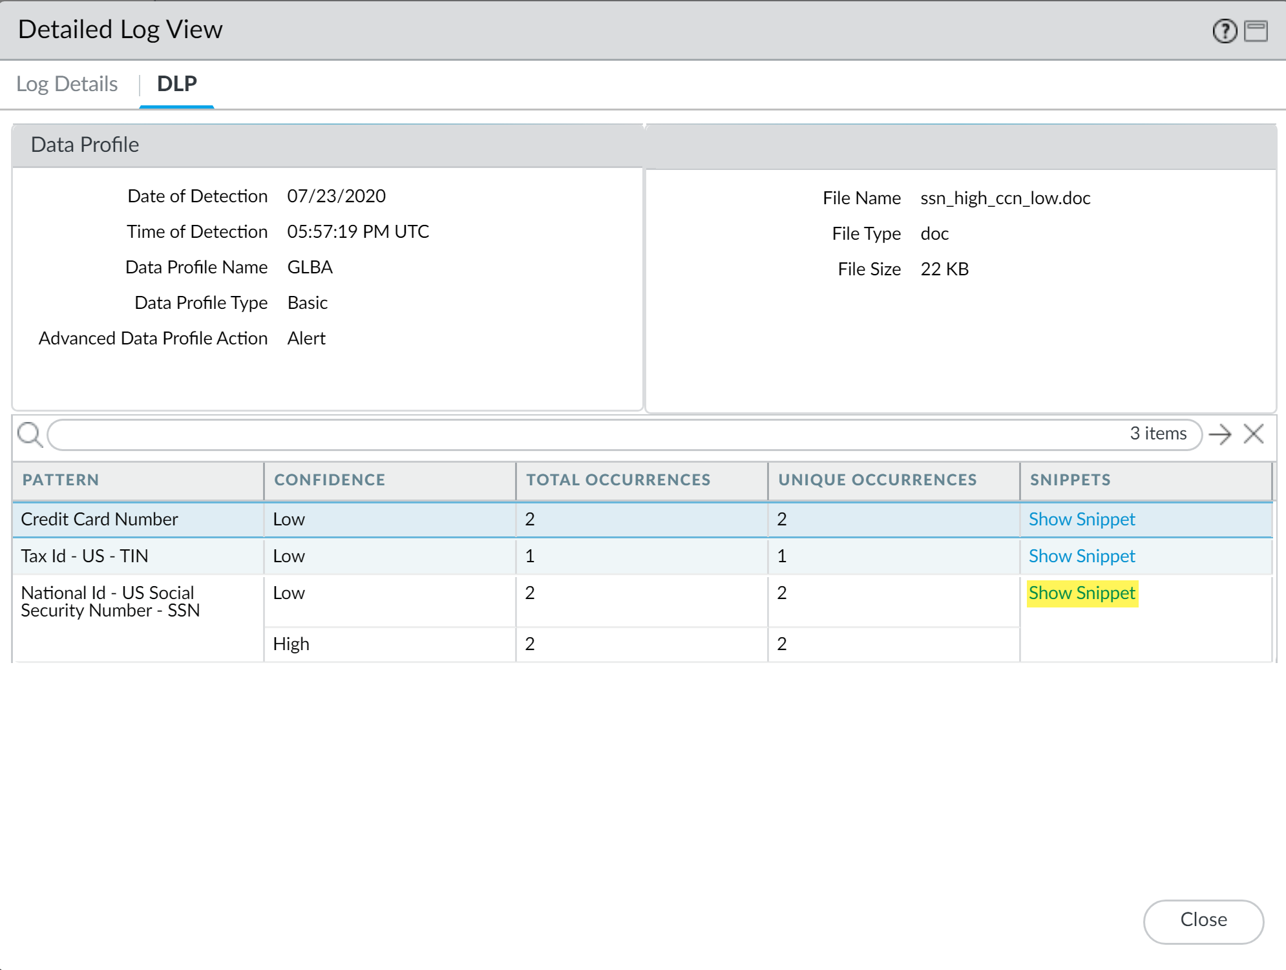Select the Tax Id - US - TIN row

point(85,556)
